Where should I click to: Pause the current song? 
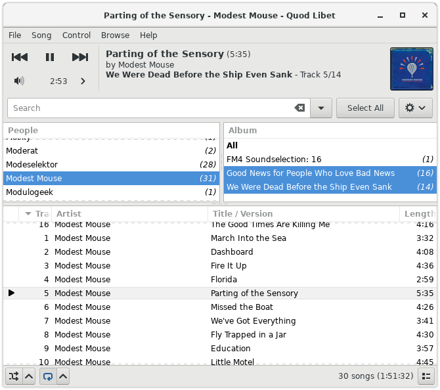(50, 57)
